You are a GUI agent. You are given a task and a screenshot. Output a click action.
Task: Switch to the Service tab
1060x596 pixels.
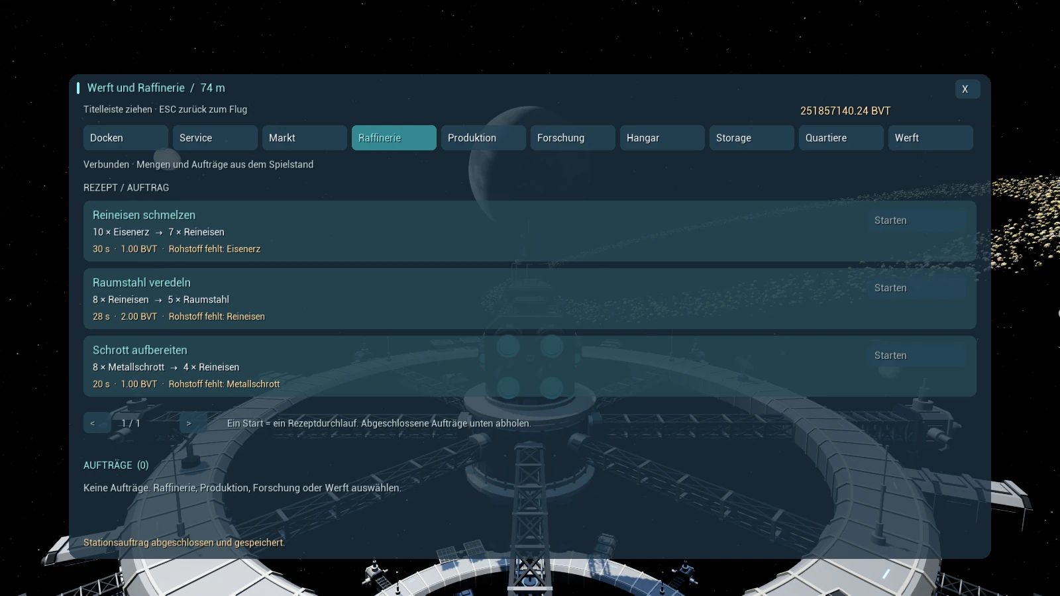pyautogui.click(x=215, y=138)
